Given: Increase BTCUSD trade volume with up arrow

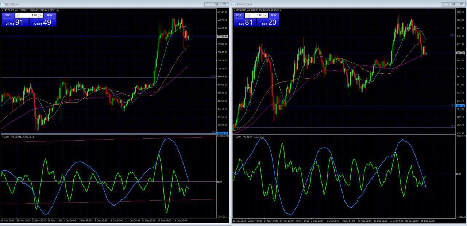Looking at the screenshot, I should point(40,15).
